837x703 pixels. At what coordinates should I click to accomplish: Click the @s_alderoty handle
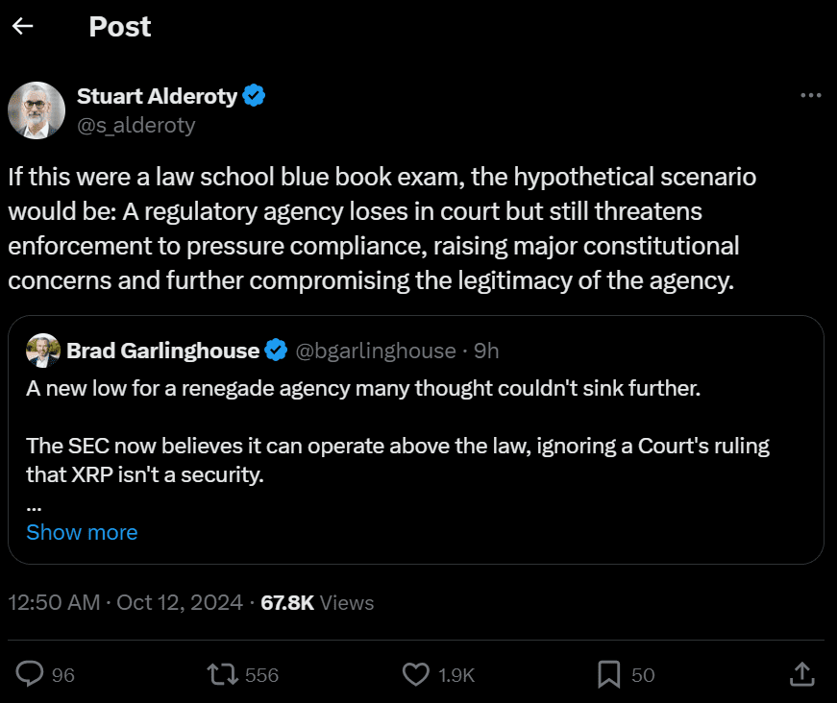pos(135,125)
